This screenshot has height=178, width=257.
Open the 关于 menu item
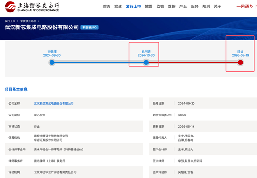click(x=217, y=7)
